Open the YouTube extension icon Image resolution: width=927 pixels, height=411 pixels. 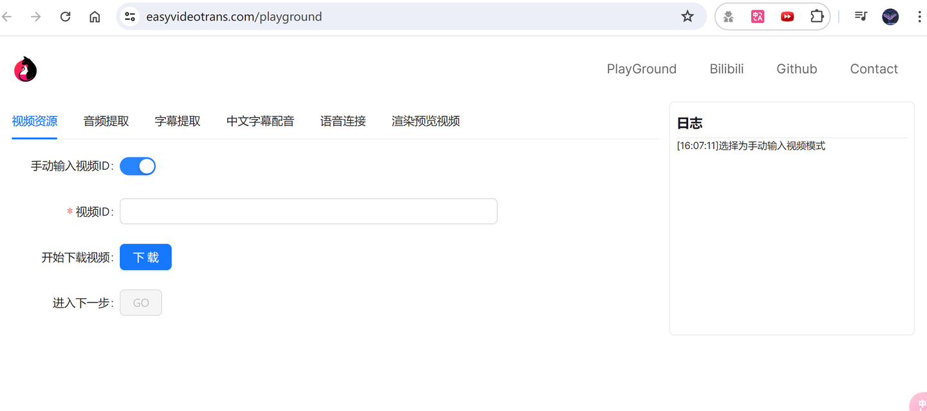point(787,16)
